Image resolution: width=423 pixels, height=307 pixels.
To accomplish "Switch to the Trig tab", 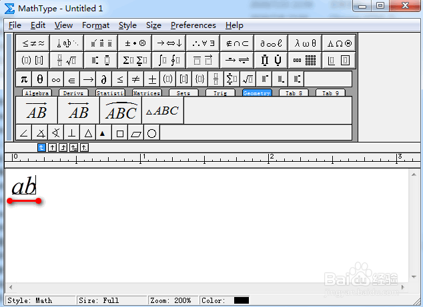I will [220, 93].
